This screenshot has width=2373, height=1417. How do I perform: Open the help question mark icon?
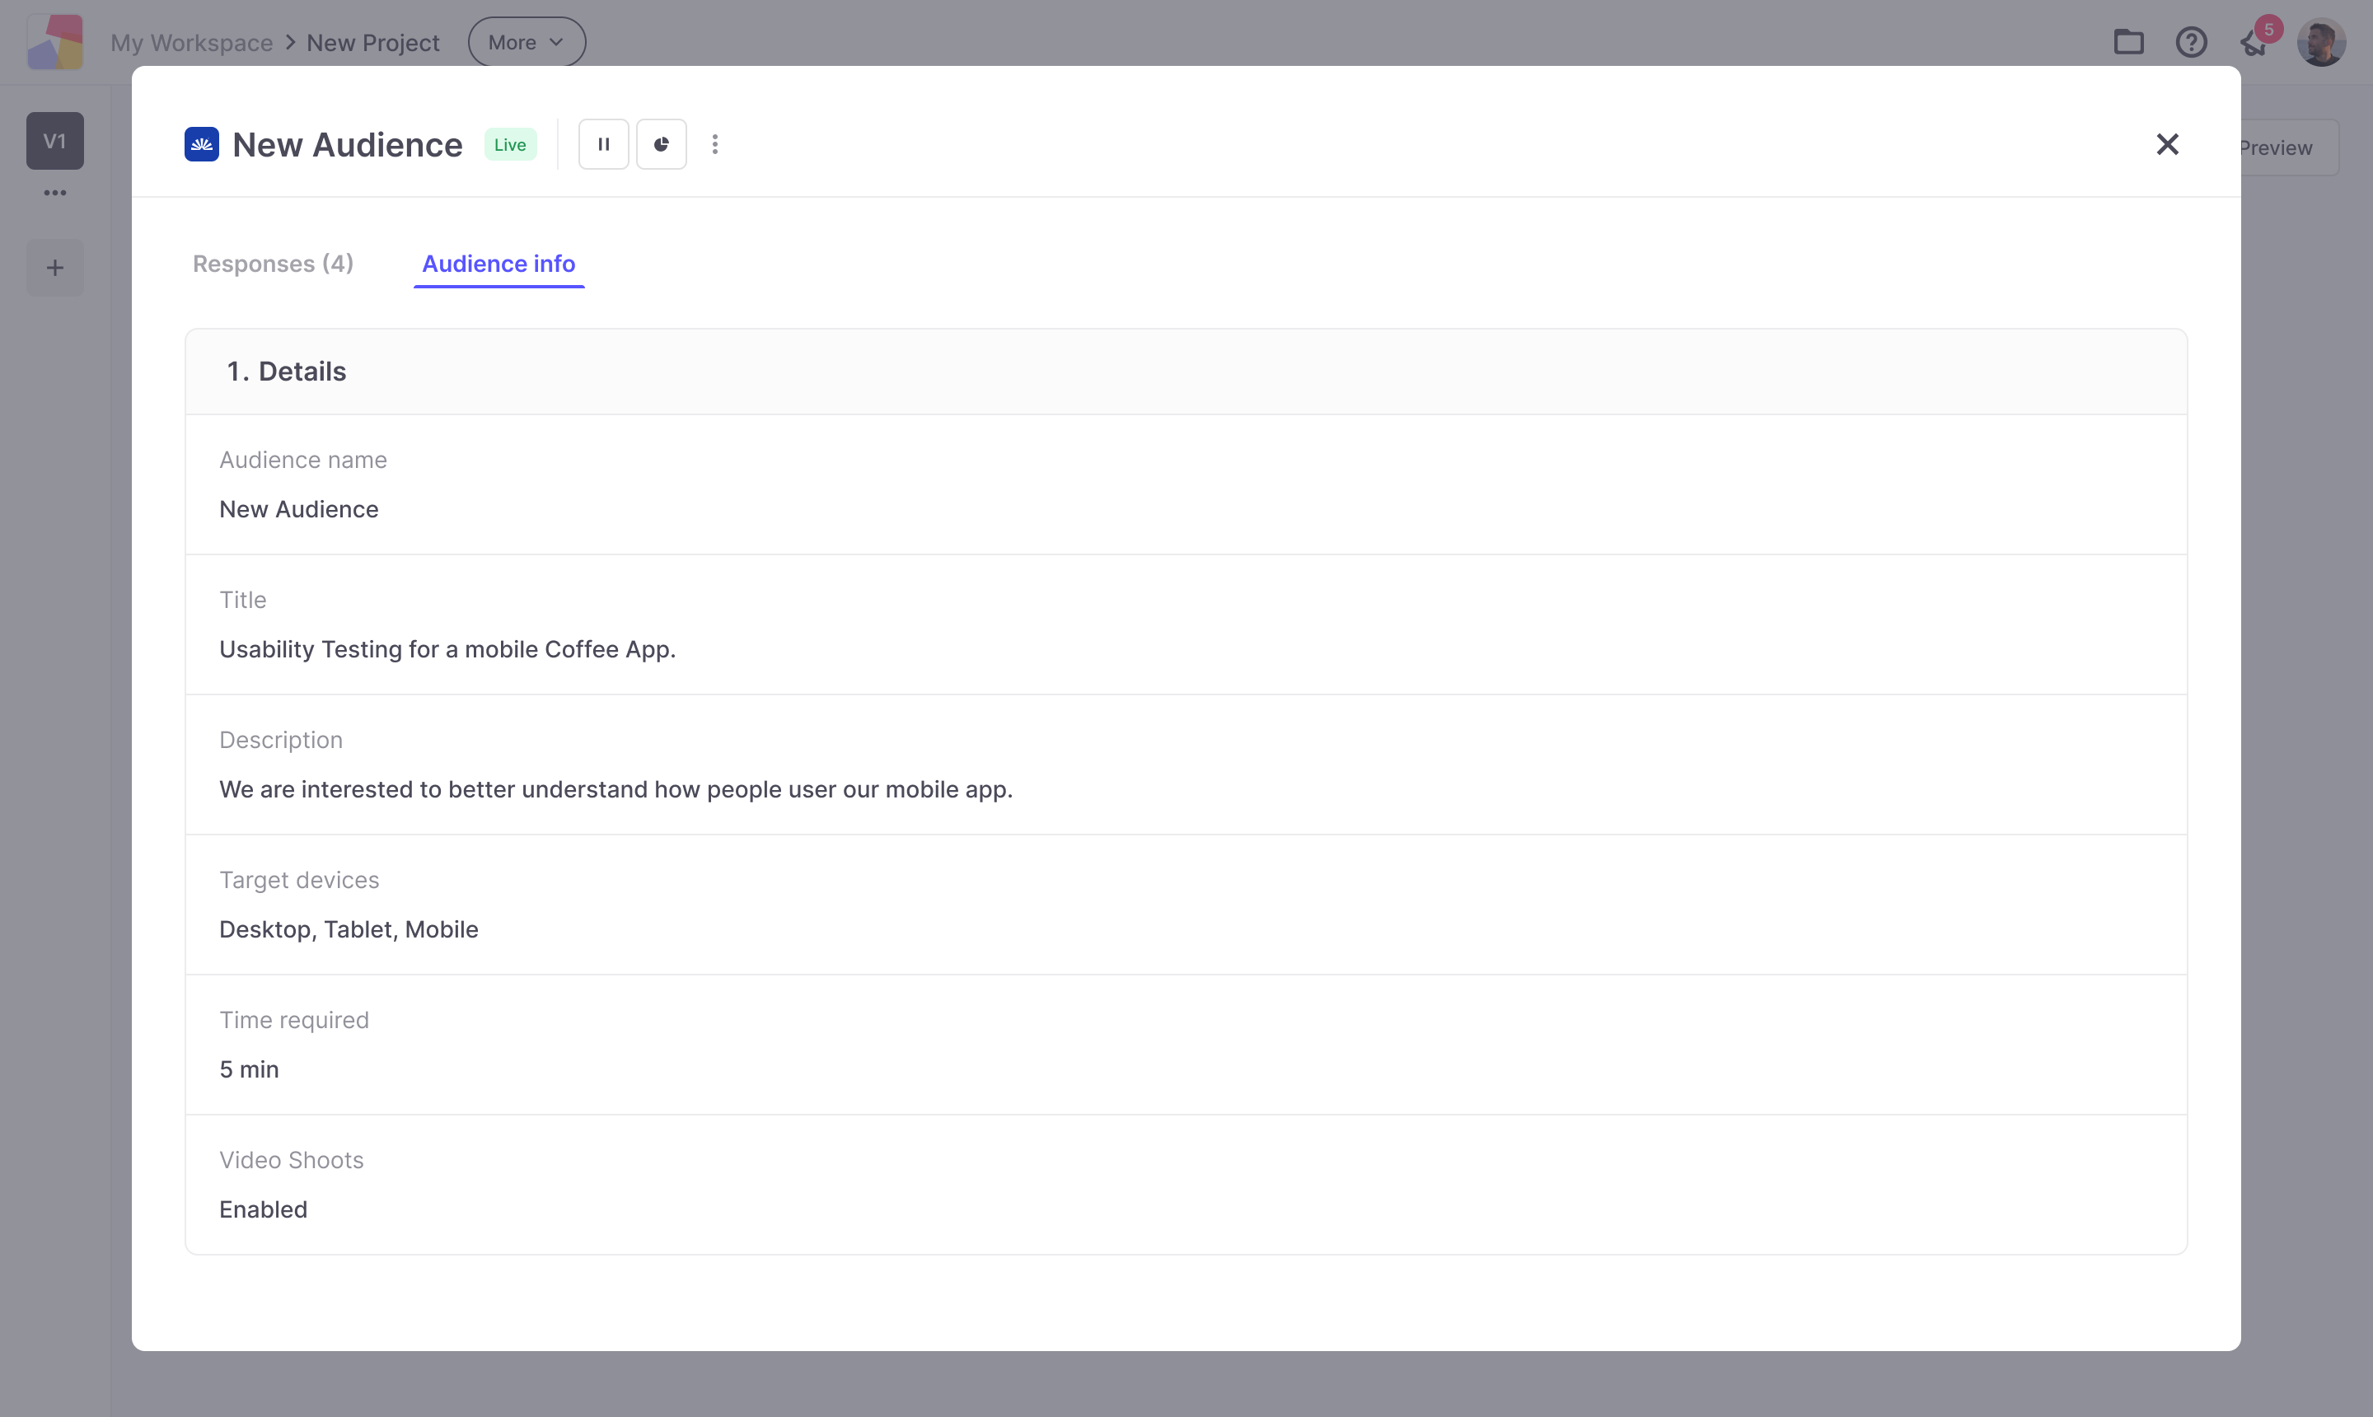pyautogui.click(x=2191, y=42)
